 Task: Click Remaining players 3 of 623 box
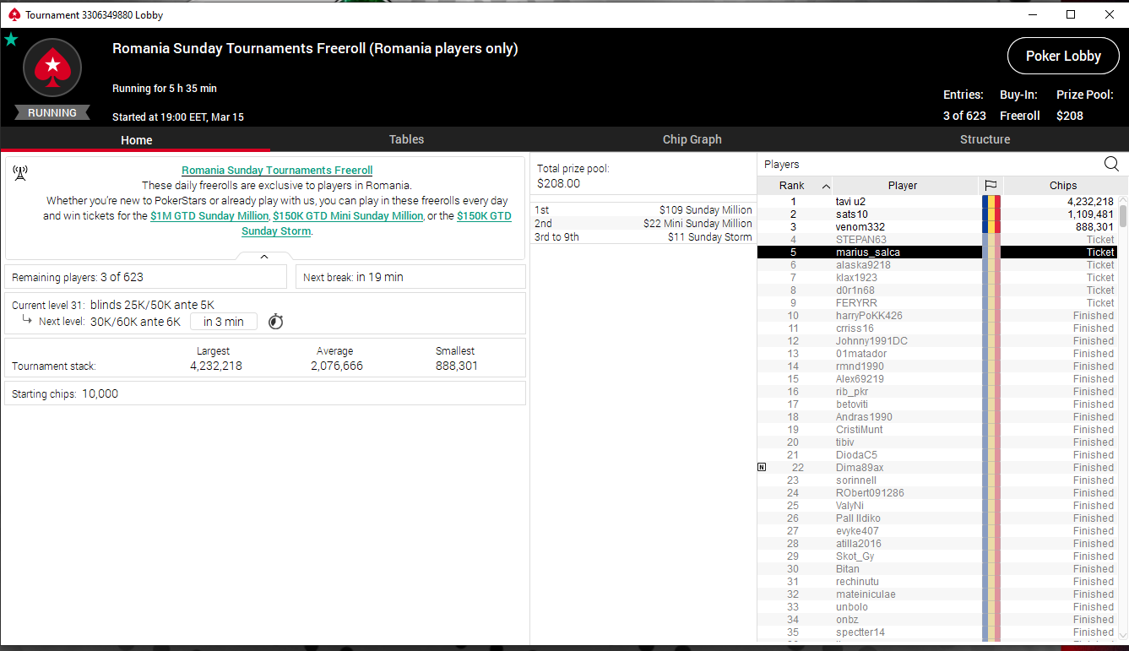coord(146,277)
